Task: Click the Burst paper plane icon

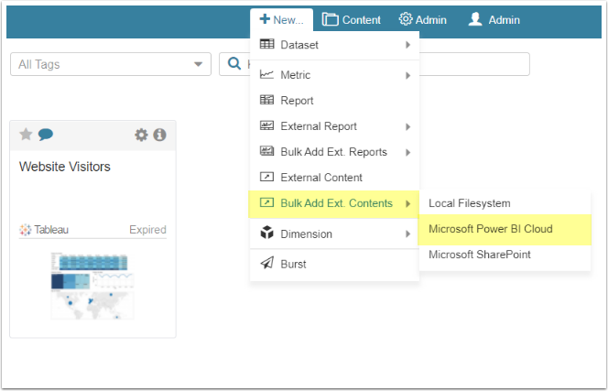Action: [266, 264]
